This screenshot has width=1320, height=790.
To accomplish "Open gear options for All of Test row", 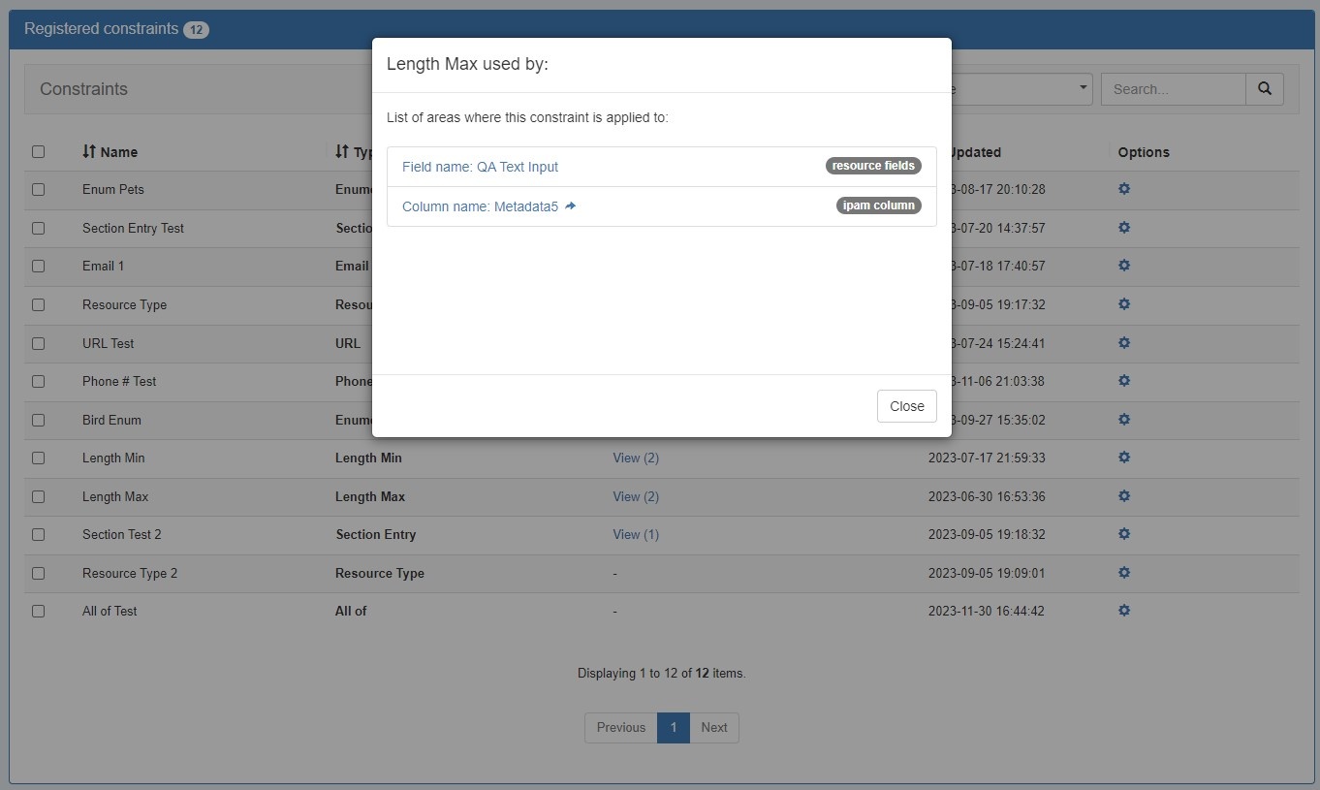I will pyautogui.click(x=1124, y=611).
